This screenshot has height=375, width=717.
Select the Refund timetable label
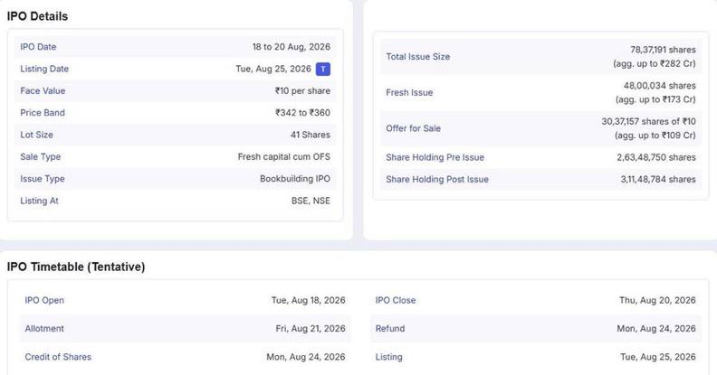tap(390, 329)
